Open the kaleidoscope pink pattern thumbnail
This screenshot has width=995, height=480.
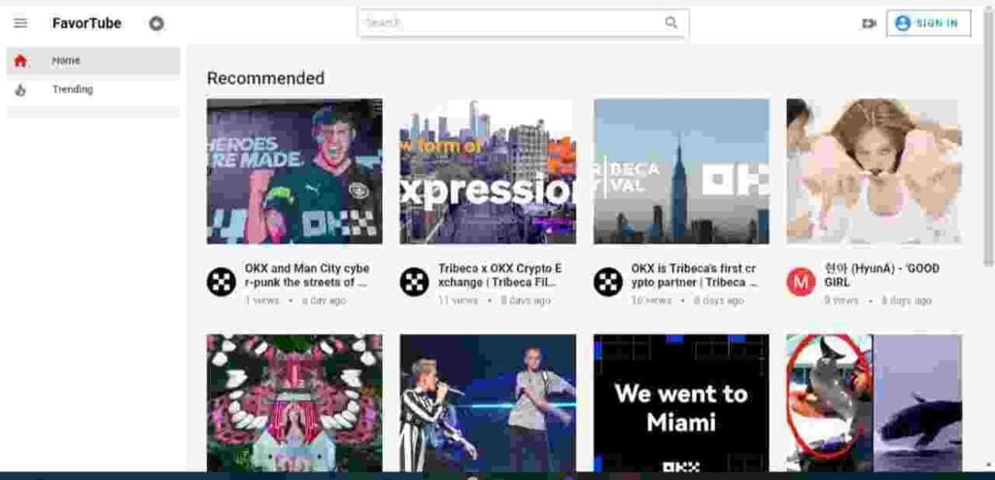click(294, 403)
